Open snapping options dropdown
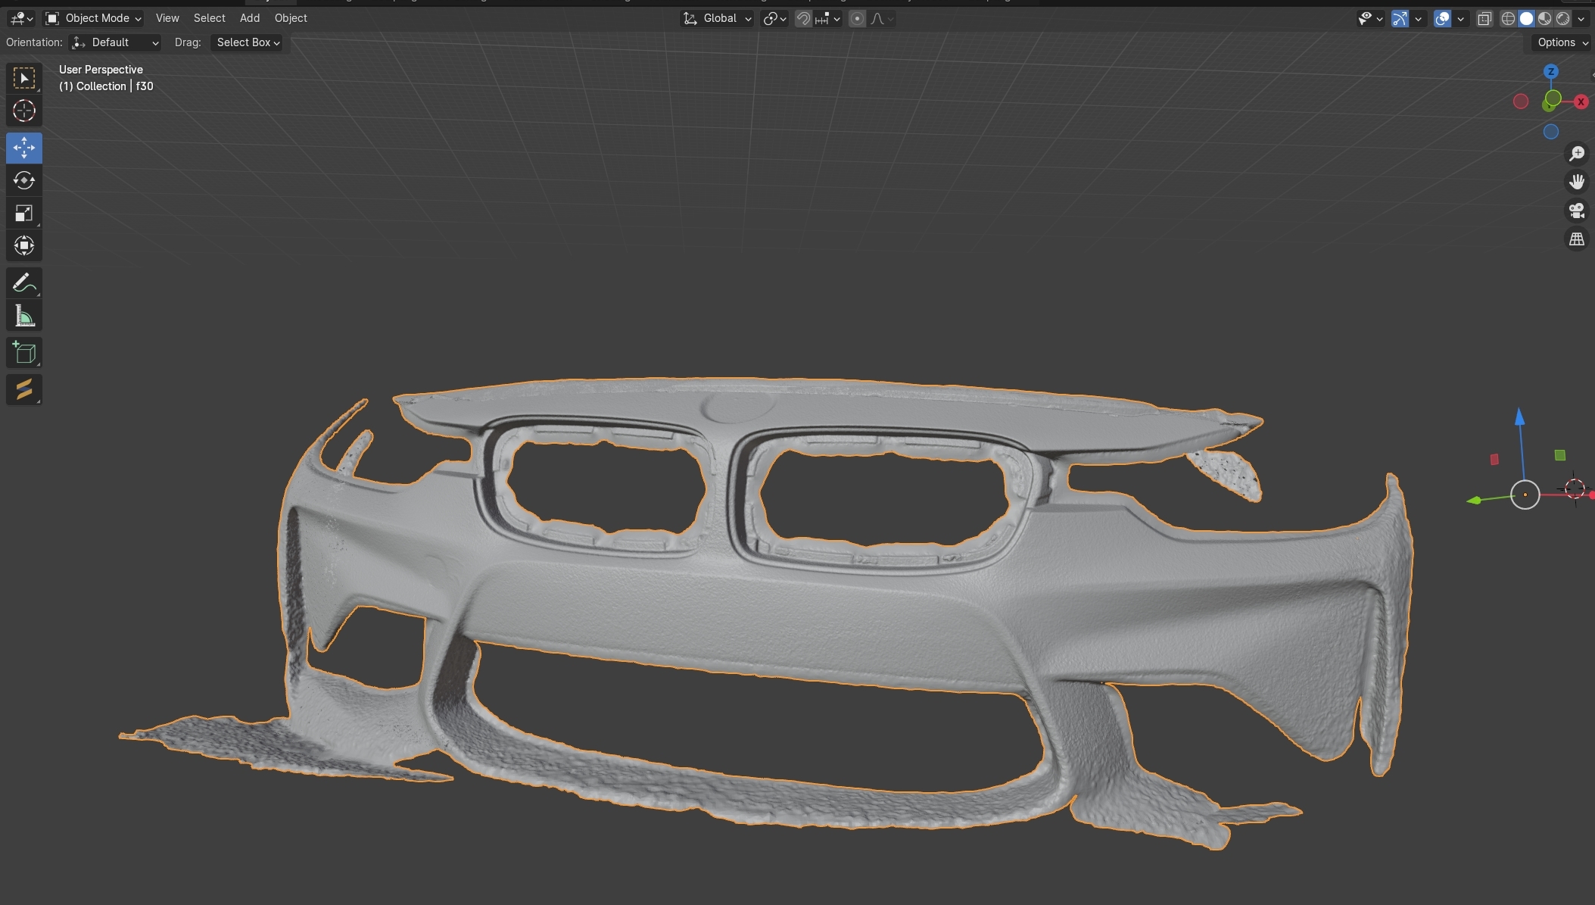The height and width of the screenshot is (905, 1595). [x=829, y=19]
